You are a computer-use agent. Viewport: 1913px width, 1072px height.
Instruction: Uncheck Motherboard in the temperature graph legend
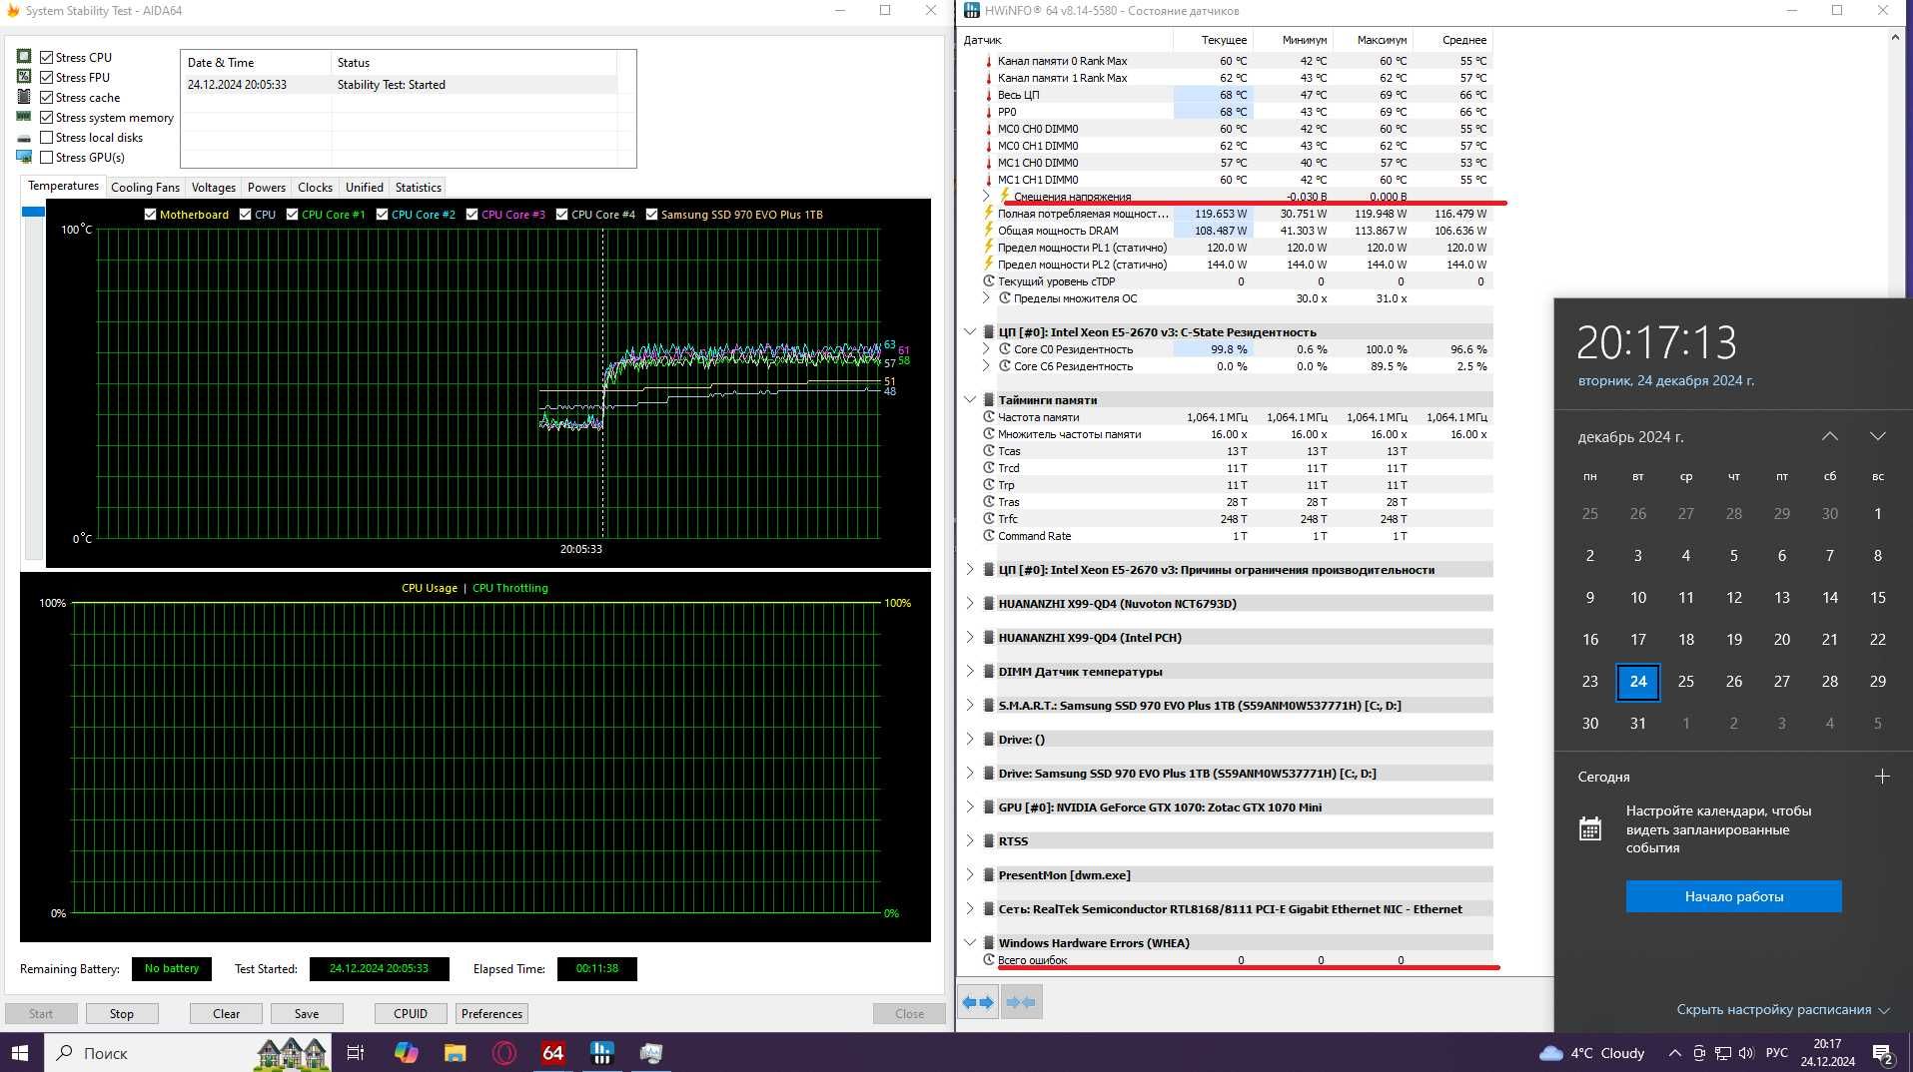pos(150,214)
